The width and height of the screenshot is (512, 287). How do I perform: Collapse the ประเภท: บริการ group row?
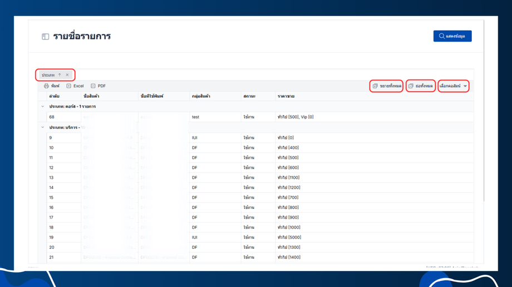coord(43,128)
